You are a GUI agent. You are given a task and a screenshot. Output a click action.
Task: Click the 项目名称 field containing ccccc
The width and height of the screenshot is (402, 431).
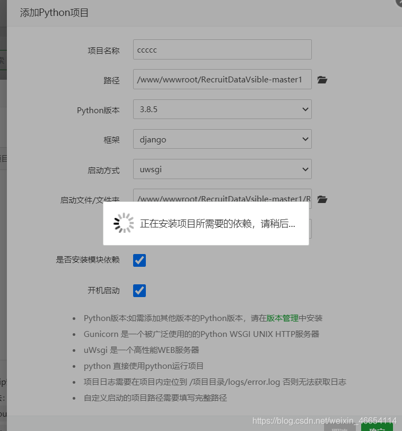pos(222,49)
